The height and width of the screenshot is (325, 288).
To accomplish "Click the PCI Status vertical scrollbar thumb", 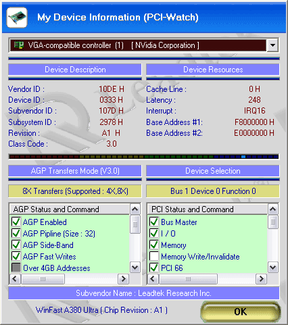I will point(273,222).
